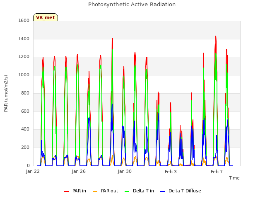Click the PAR (umol/m2/s) axis title
Screen dimensions: 265x199
6,93
